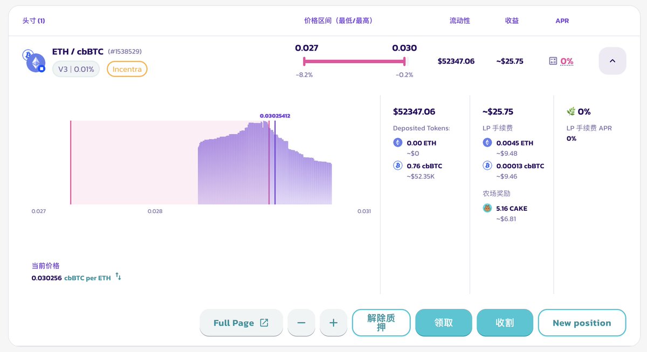The image size is (647, 352).
Task: Click the price range slider bar
Action: (354, 61)
